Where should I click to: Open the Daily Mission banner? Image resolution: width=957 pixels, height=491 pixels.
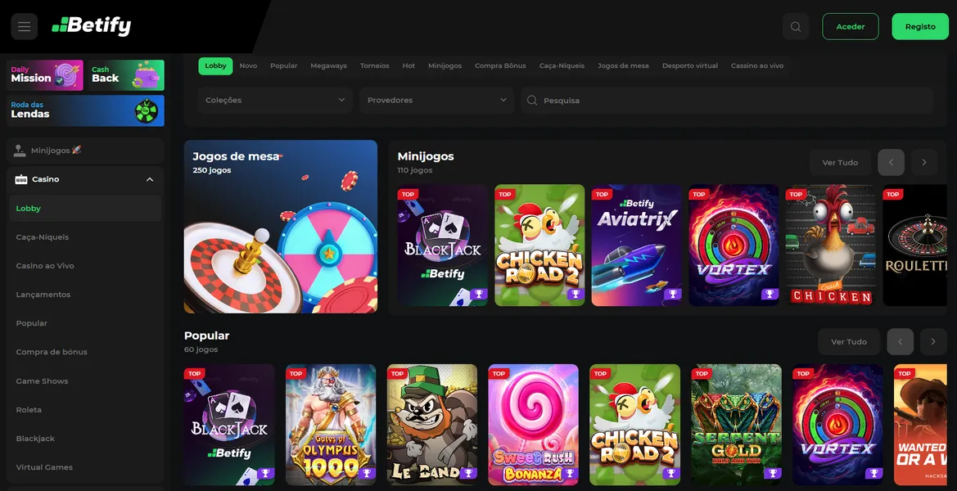(x=43, y=74)
